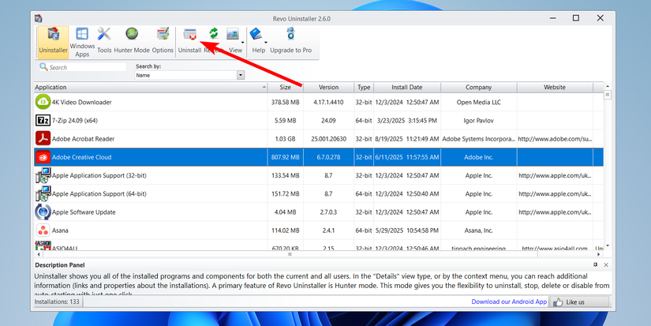
Task: Click the 1.03 GB size cell
Action: click(285, 139)
